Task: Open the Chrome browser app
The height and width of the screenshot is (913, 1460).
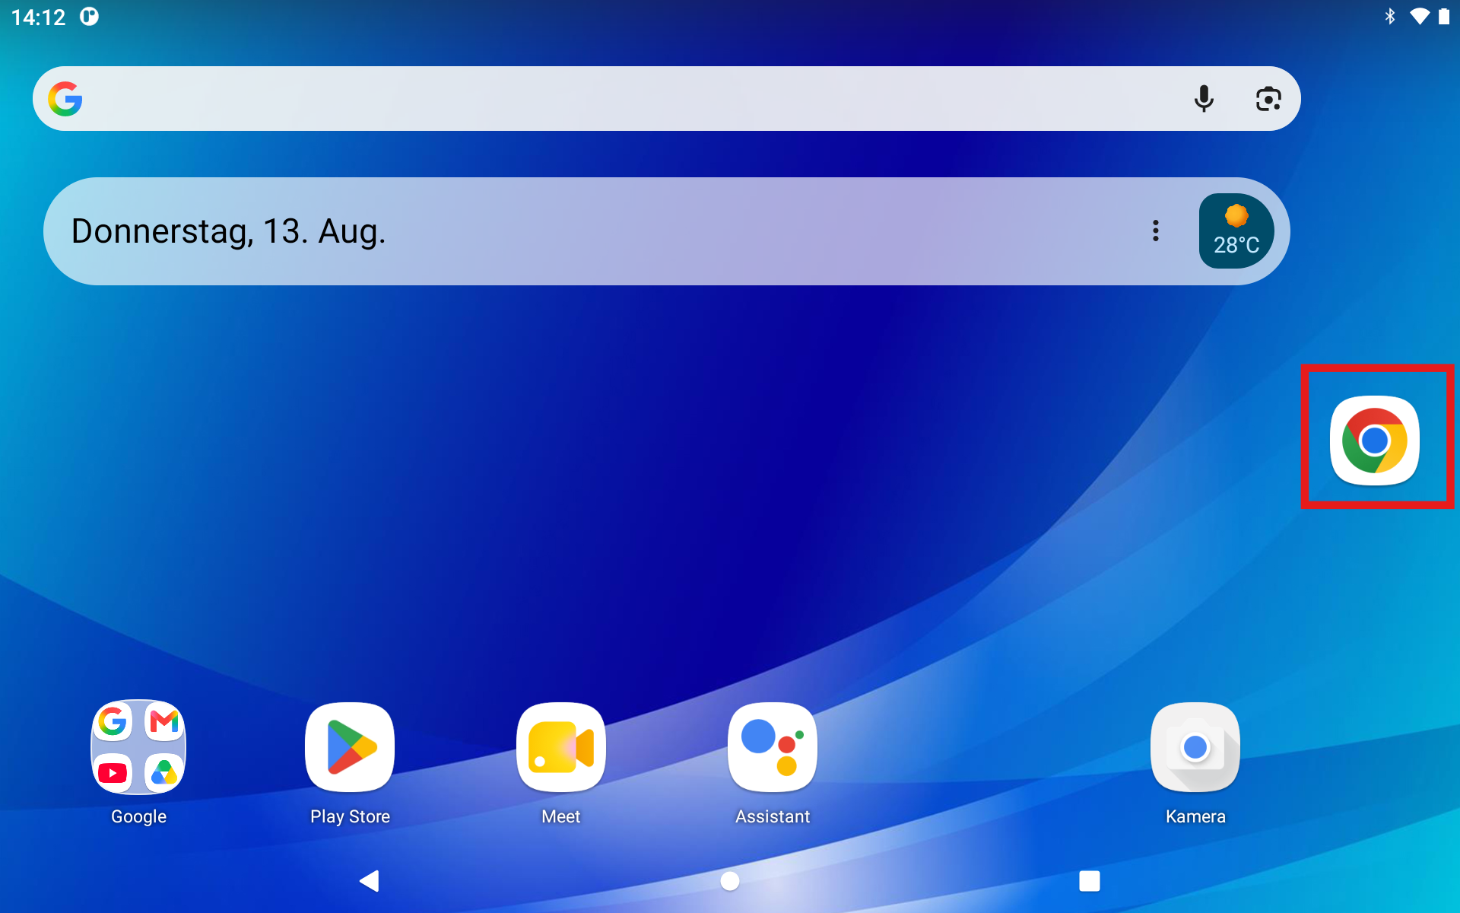Action: (1374, 440)
